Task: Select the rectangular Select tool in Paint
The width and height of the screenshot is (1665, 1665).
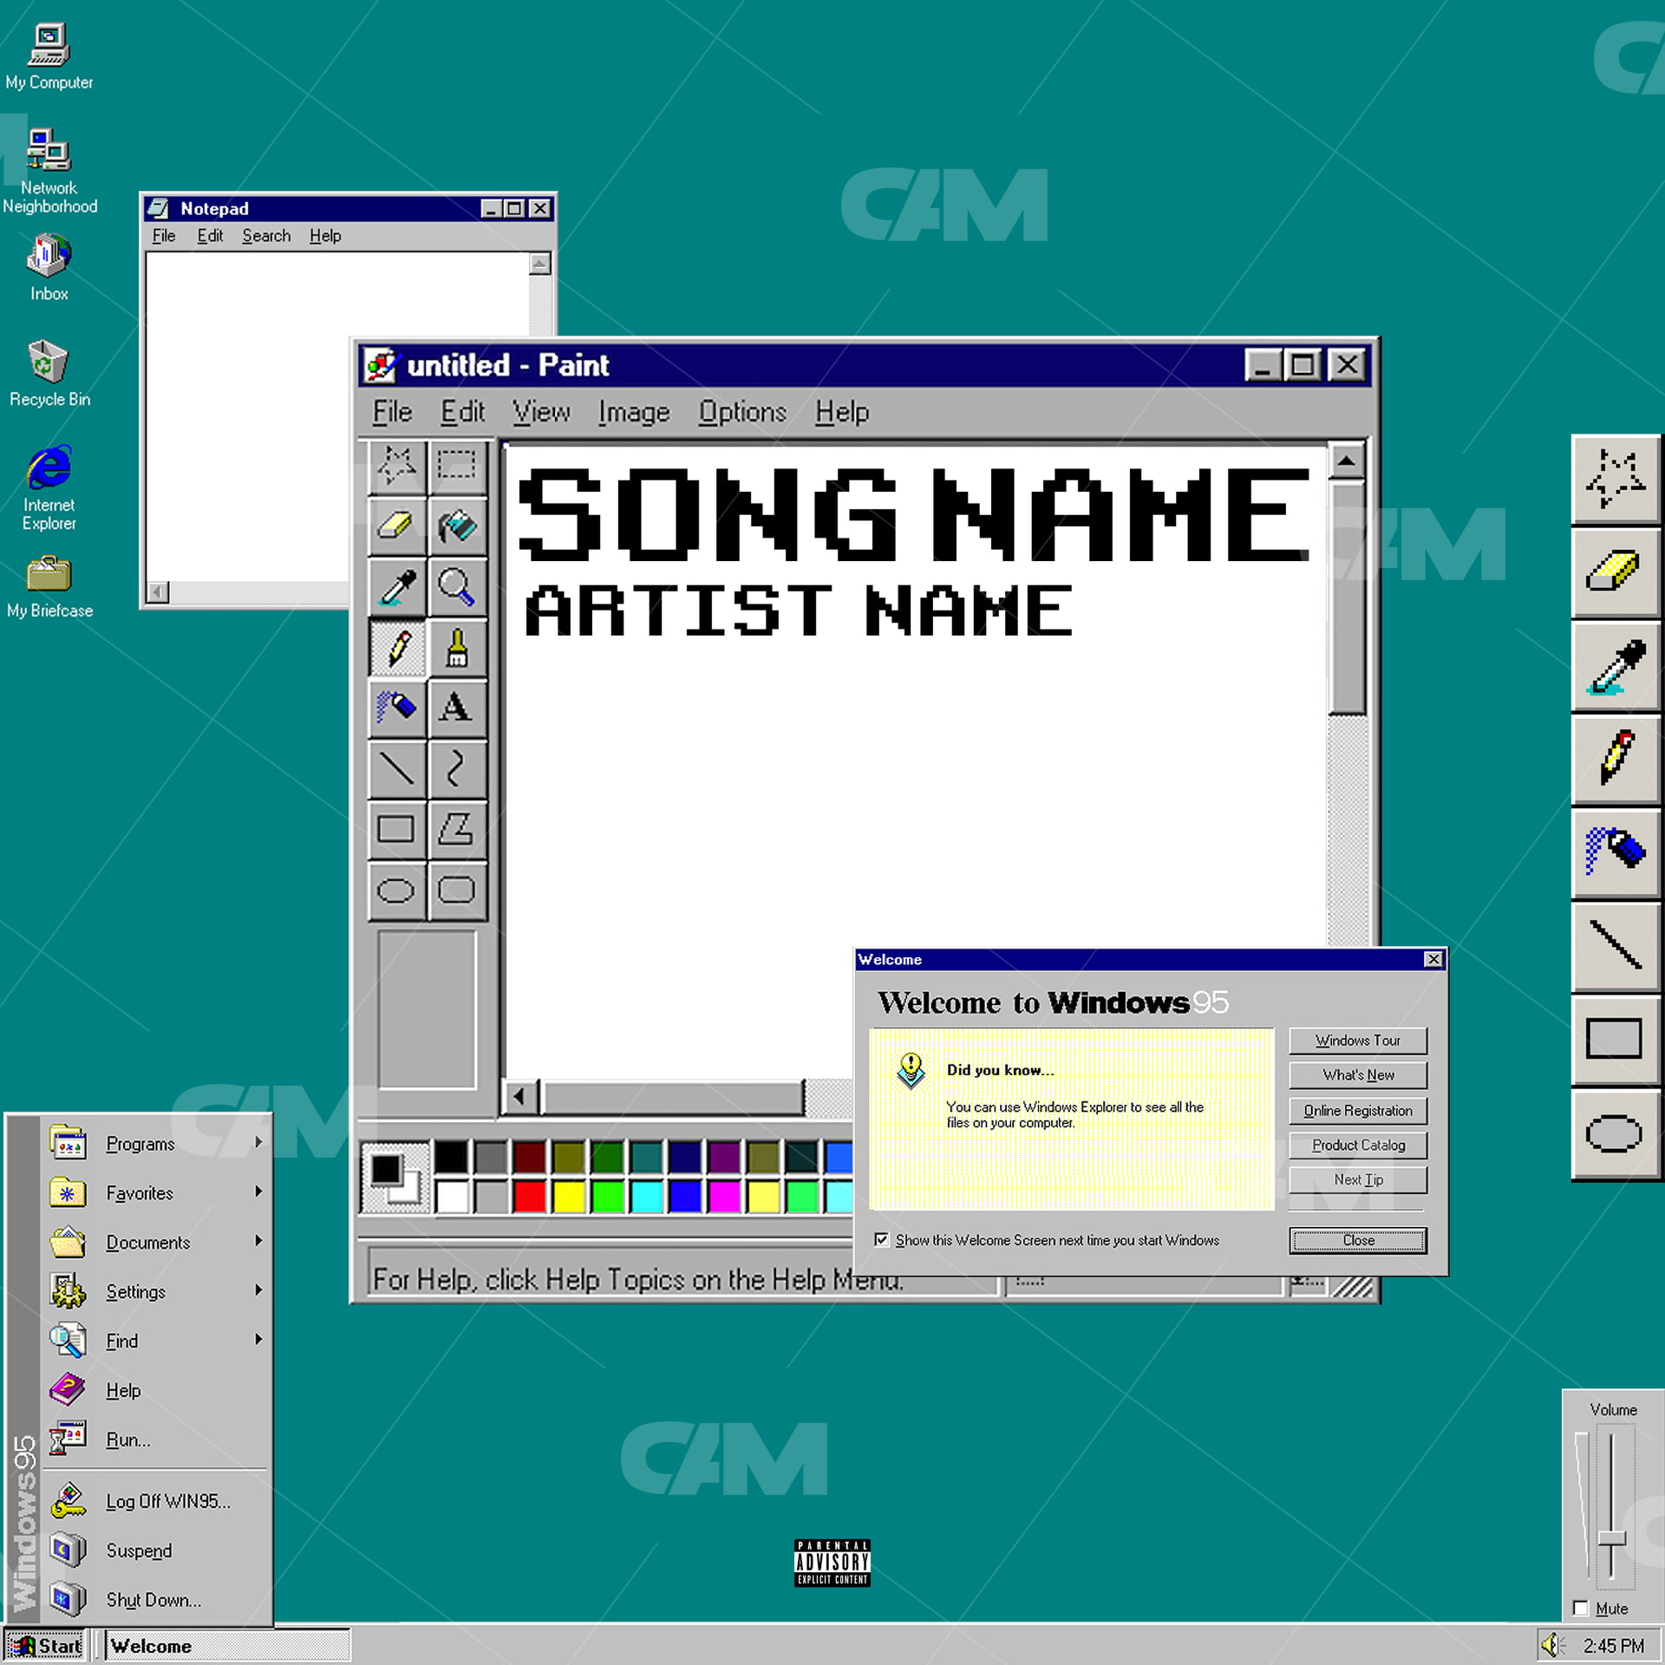Action: tap(456, 467)
